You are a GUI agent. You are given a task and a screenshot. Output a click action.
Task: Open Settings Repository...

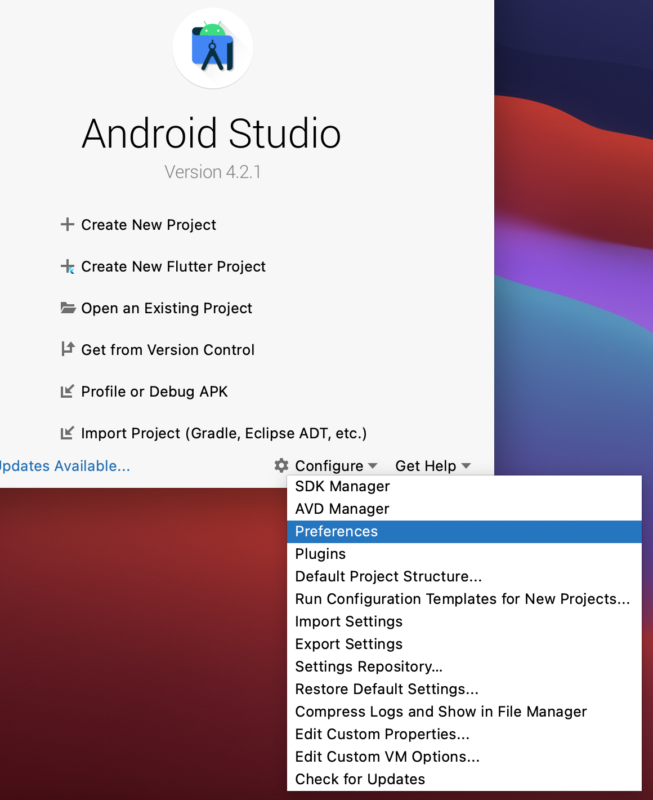[464, 666]
